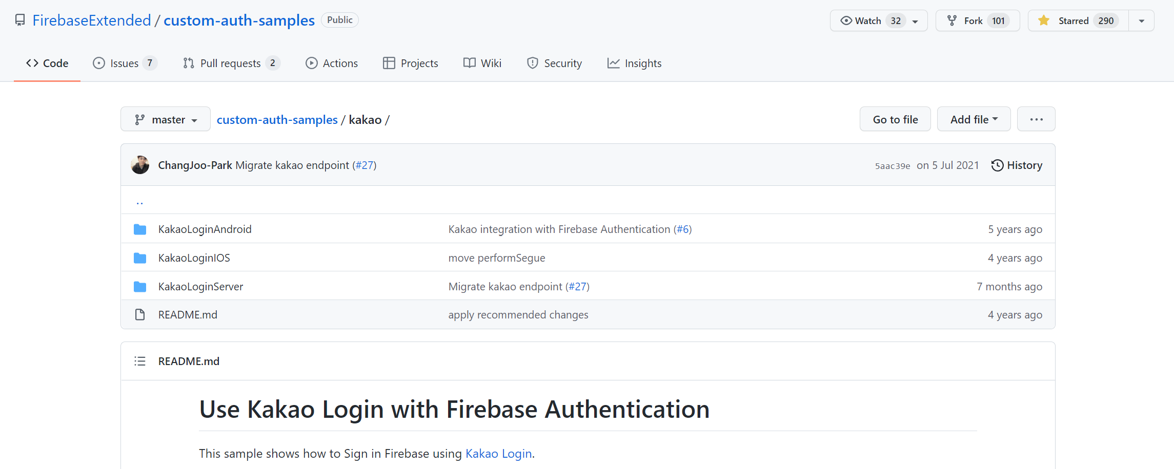Toggle the Starred button
The width and height of the screenshot is (1174, 469).
[1078, 20]
